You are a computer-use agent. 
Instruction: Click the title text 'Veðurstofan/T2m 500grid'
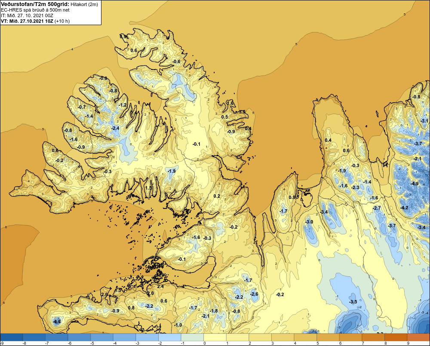(x=34, y=4)
